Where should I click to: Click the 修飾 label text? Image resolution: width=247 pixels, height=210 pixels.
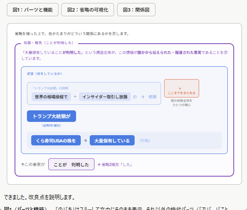coord(153,97)
